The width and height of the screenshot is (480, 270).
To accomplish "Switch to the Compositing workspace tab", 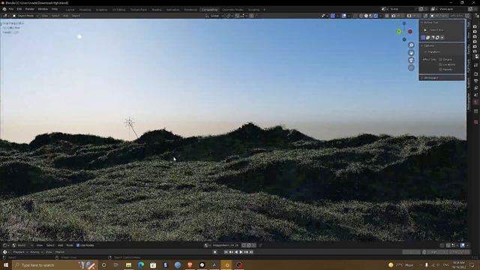I will click(x=210, y=10).
